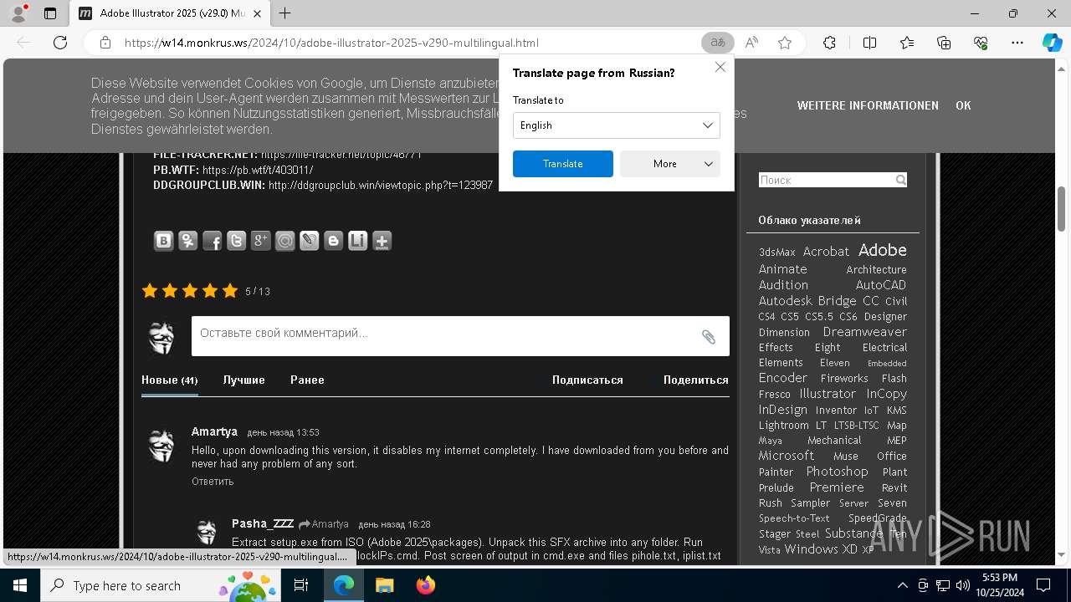The width and height of the screenshot is (1071, 602).
Task: Open WEITERE INFORMATIONEN cookie link
Action: tap(868, 105)
